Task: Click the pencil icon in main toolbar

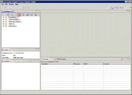Action: pyautogui.click(x=28, y=8)
